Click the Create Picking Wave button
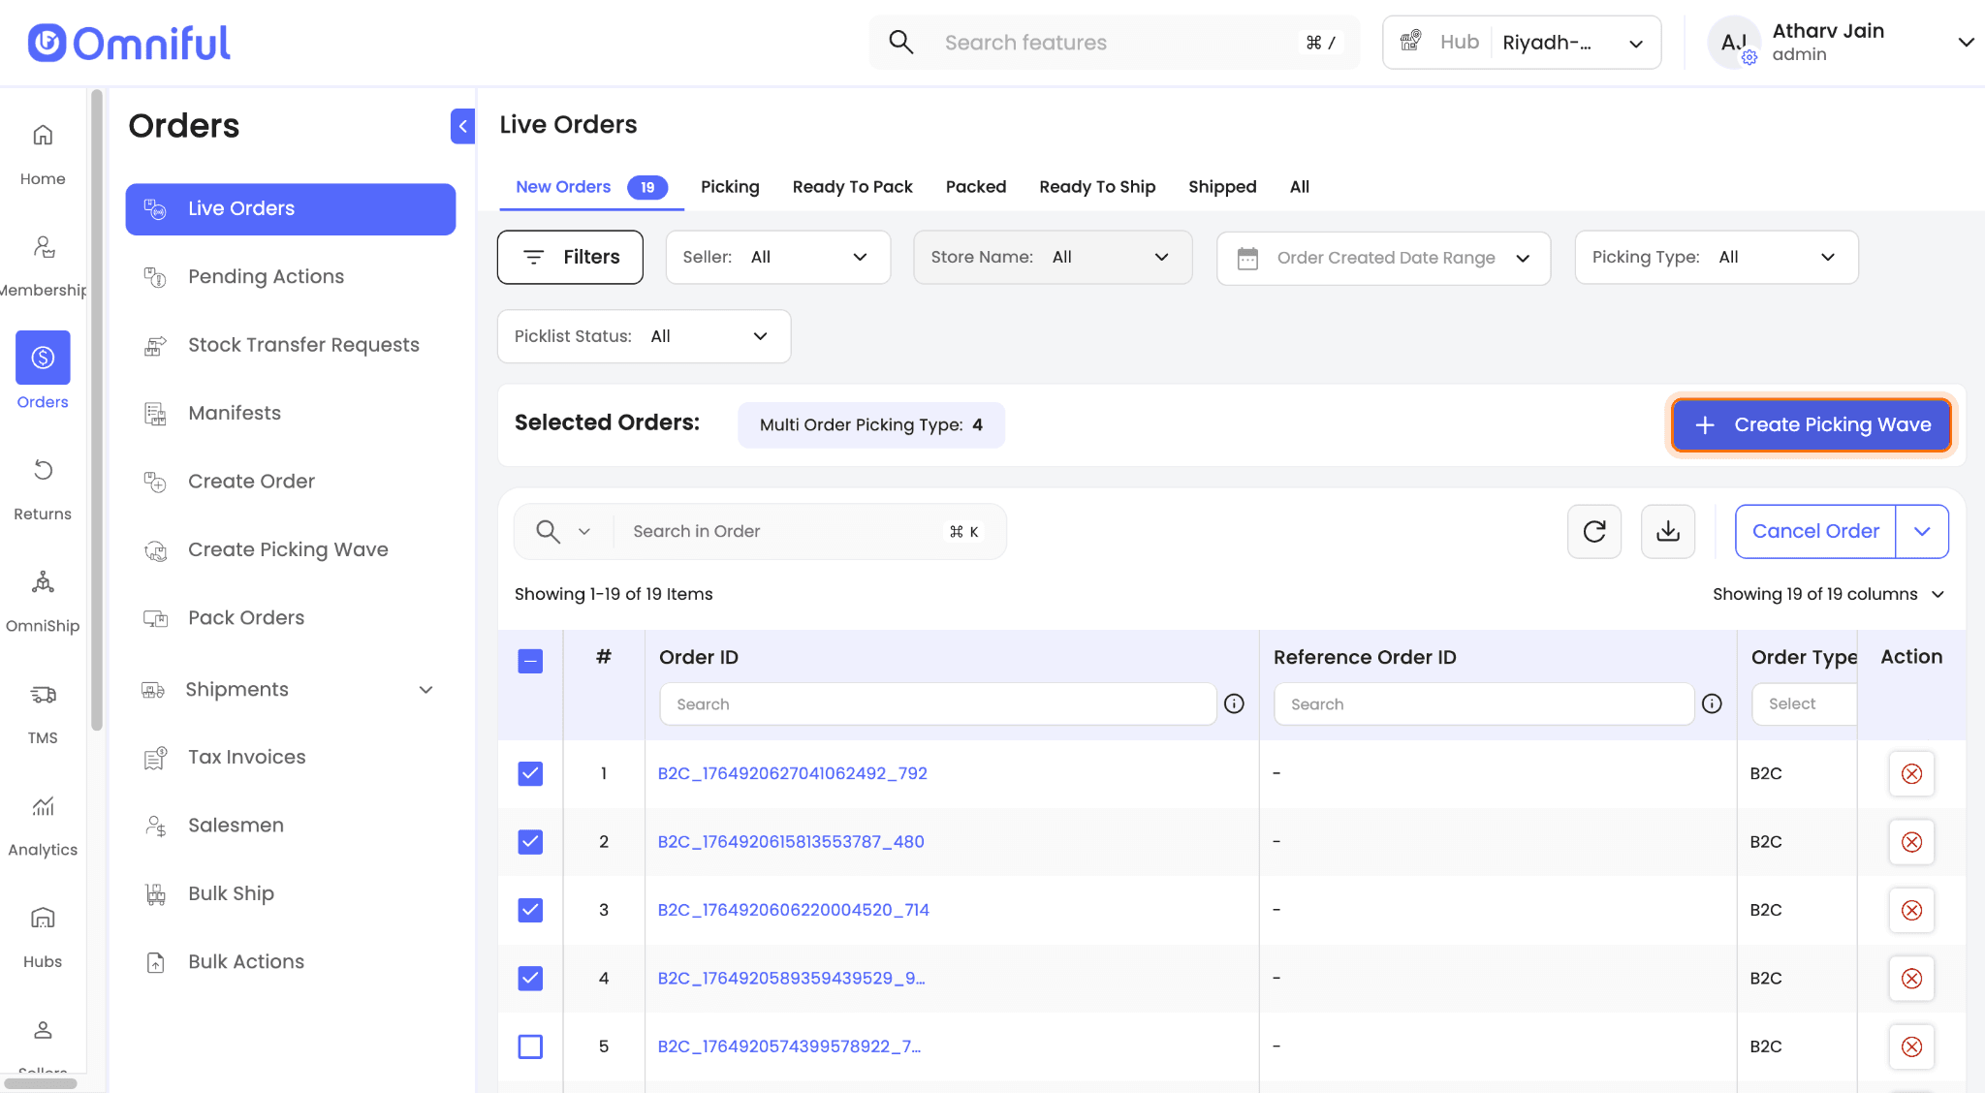The image size is (1985, 1093). pyautogui.click(x=1812, y=424)
